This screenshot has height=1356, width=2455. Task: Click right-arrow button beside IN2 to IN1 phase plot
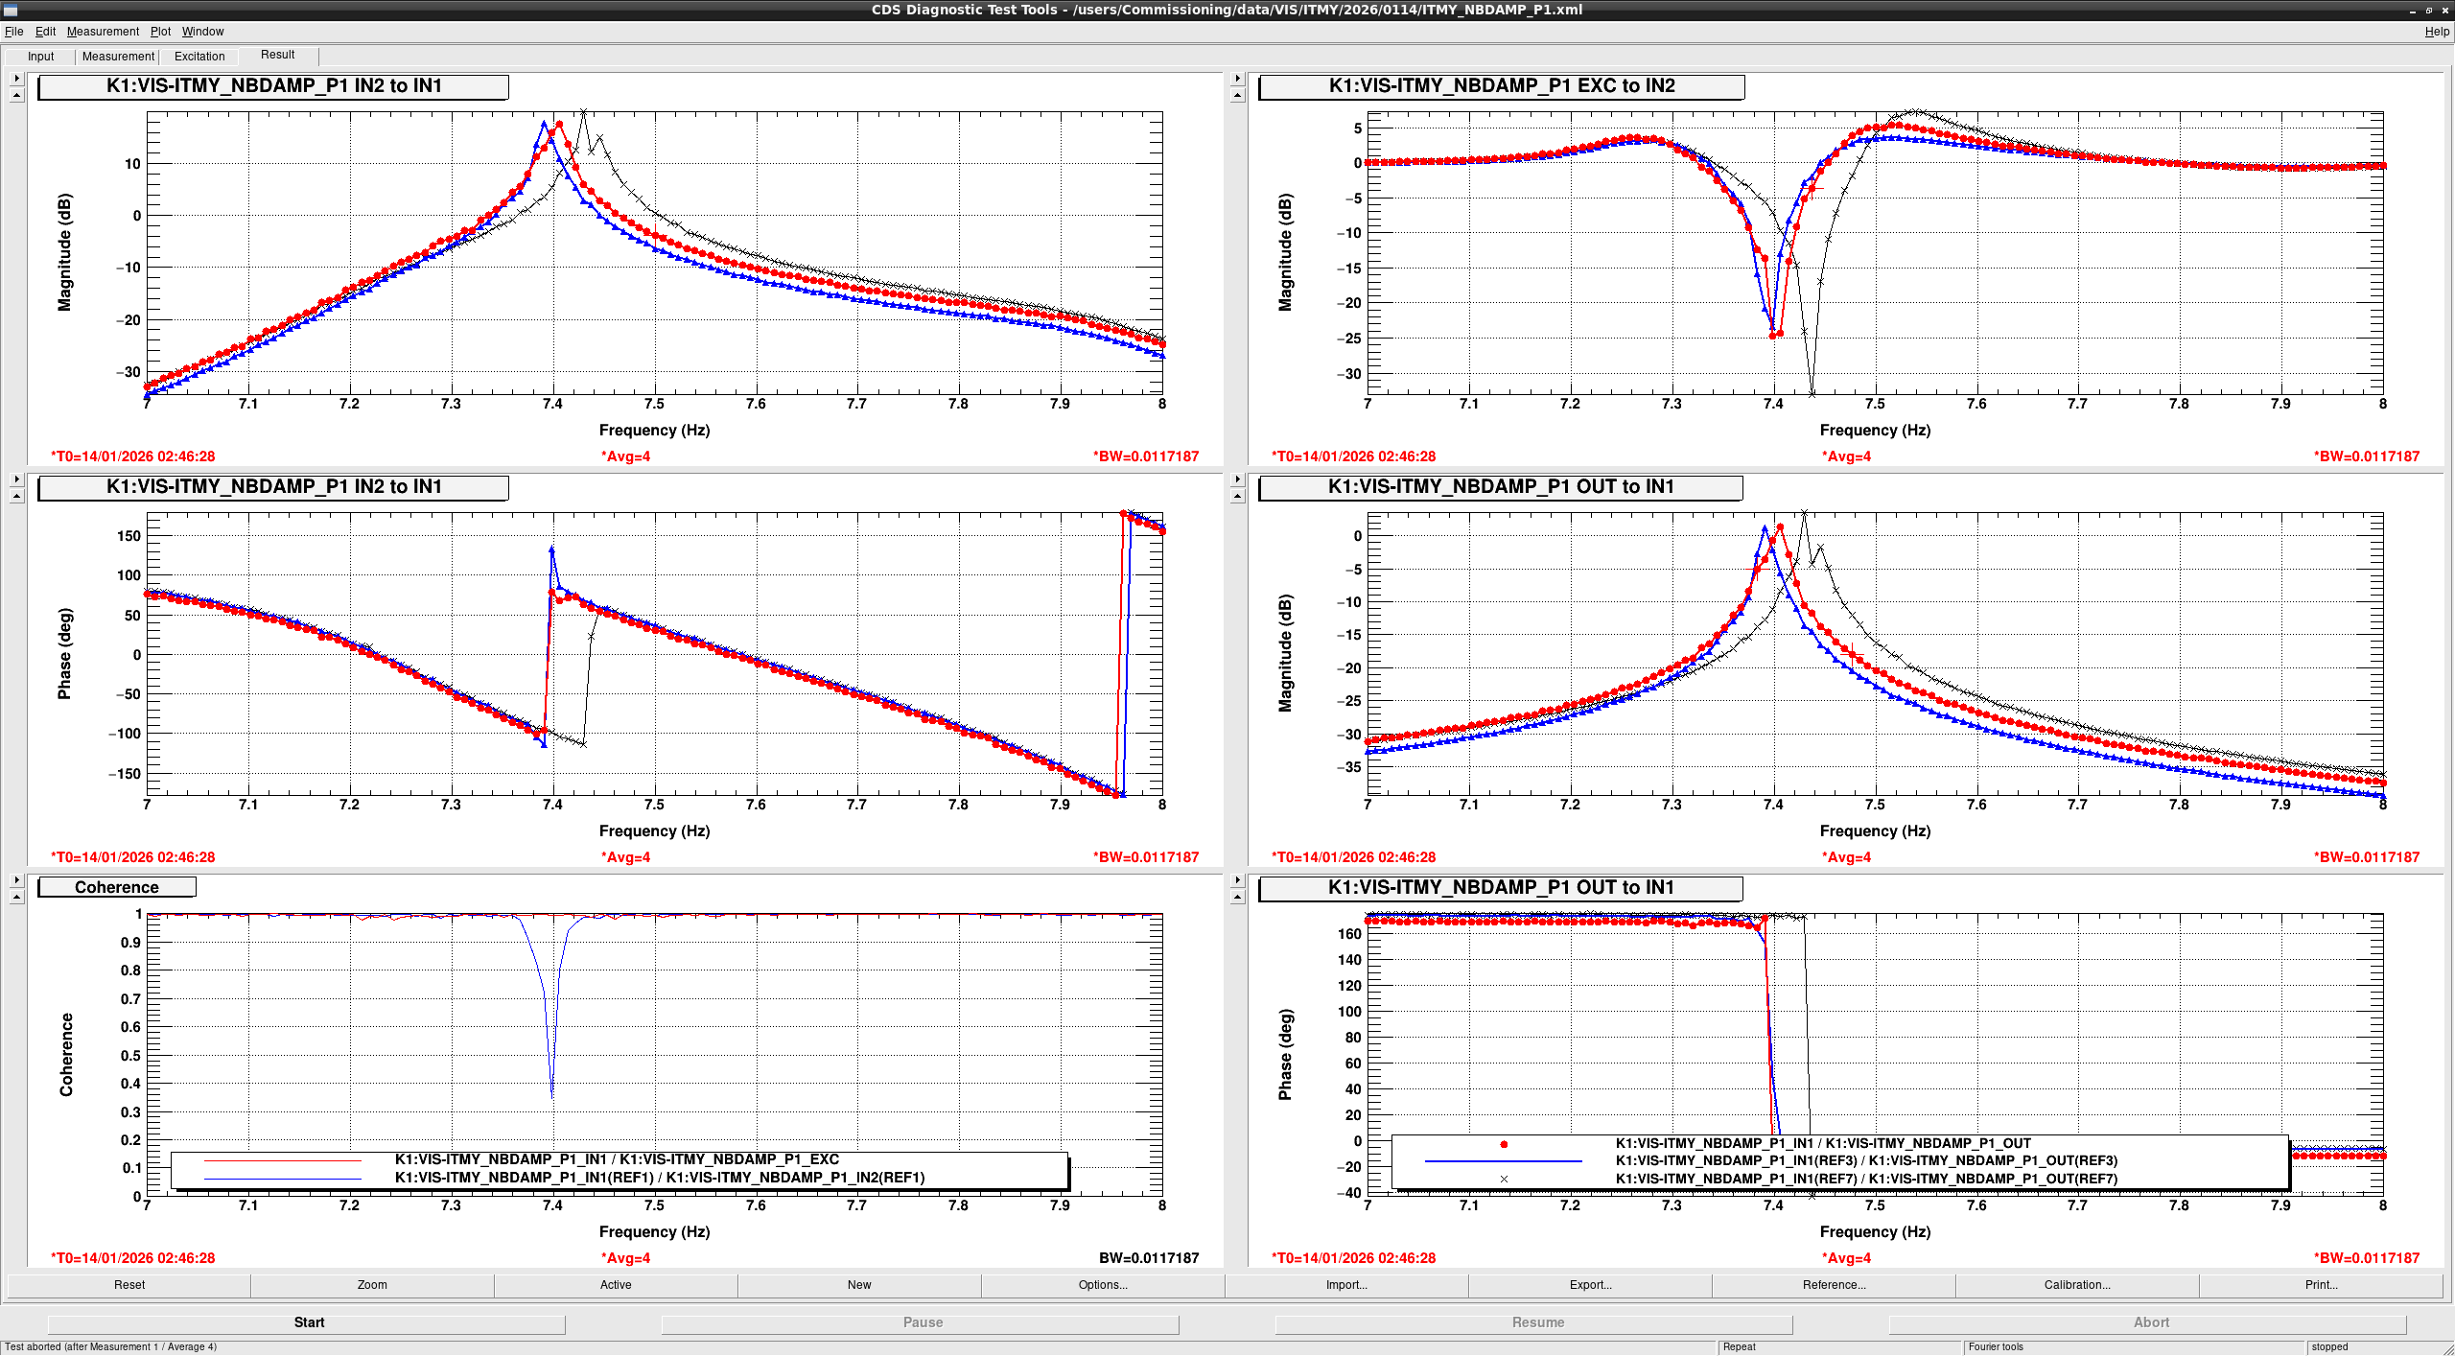16,479
